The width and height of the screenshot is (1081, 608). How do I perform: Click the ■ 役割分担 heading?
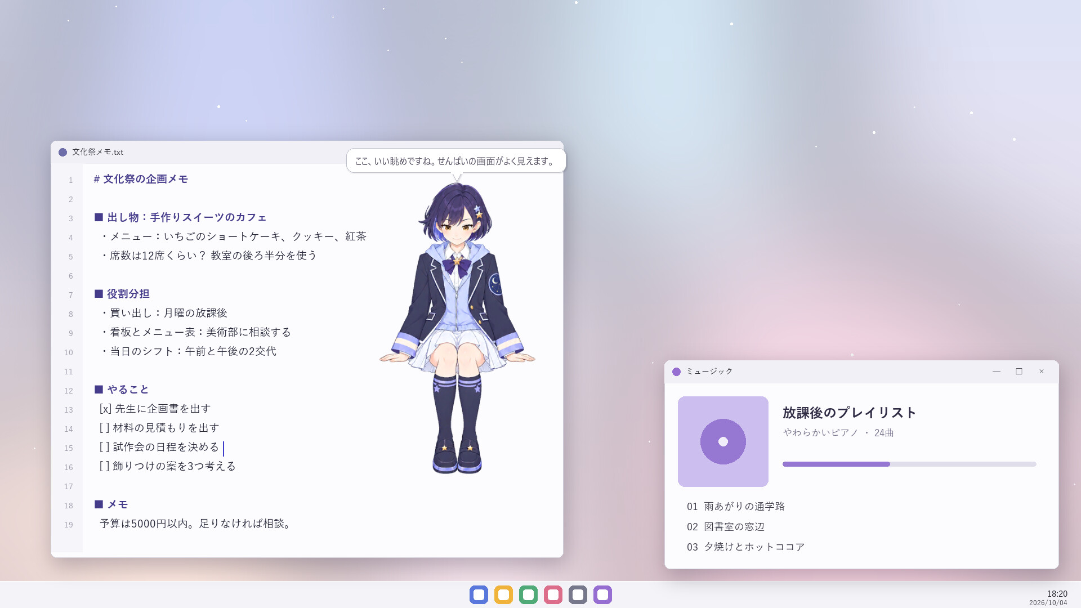tap(122, 294)
